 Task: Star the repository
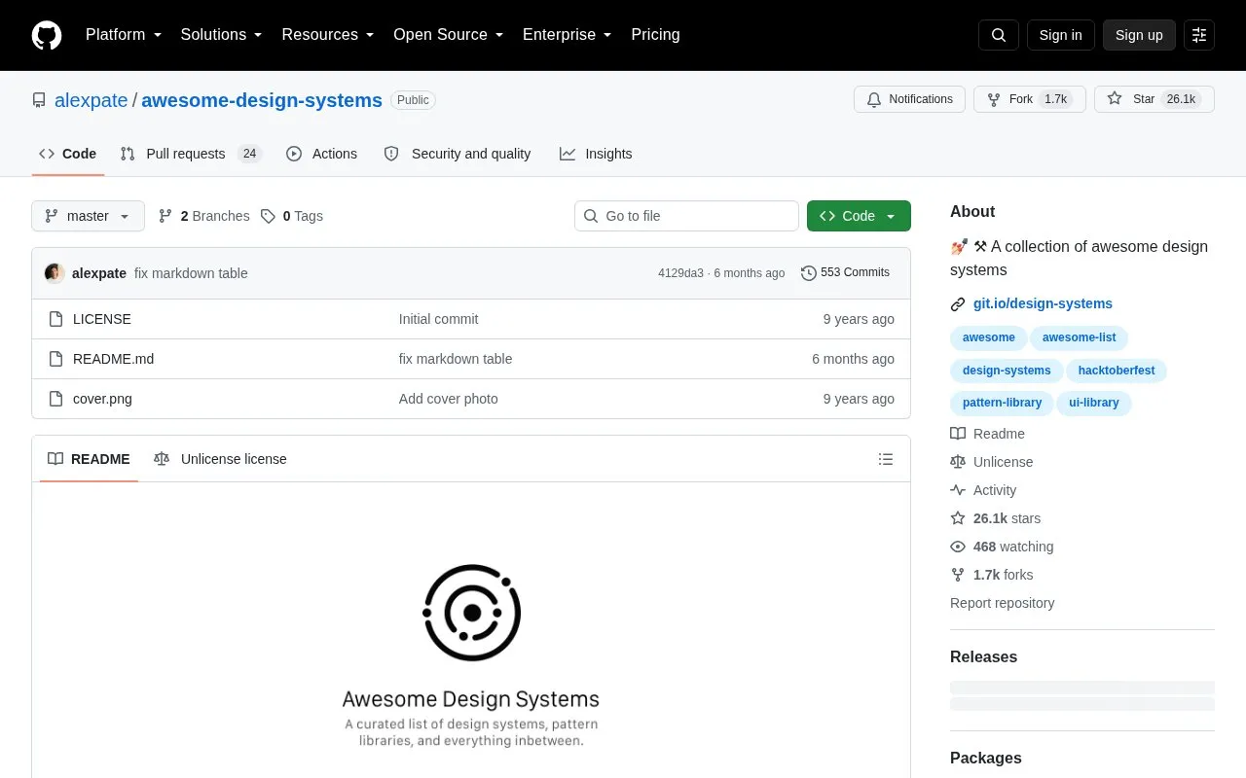coord(1154,99)
